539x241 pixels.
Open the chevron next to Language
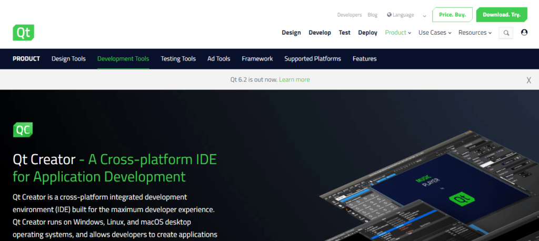(424, 16)
